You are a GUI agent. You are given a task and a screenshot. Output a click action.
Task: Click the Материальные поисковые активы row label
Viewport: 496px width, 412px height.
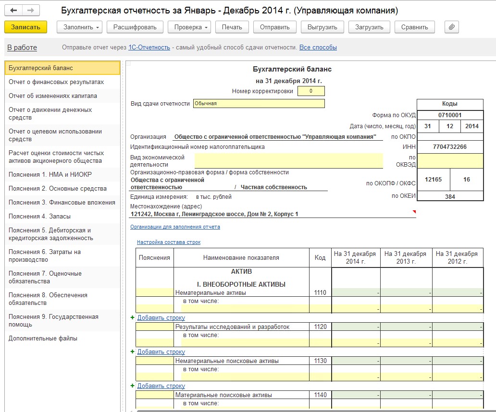tap(223, 395)
